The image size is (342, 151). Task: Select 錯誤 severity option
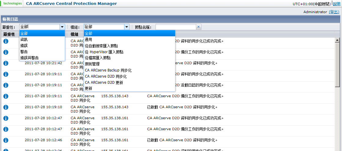pyautogui.click(x=42, y=46)
